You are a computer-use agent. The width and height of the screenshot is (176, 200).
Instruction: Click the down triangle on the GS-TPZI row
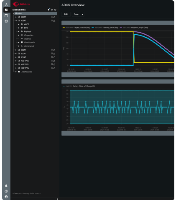tap(52, 64)
